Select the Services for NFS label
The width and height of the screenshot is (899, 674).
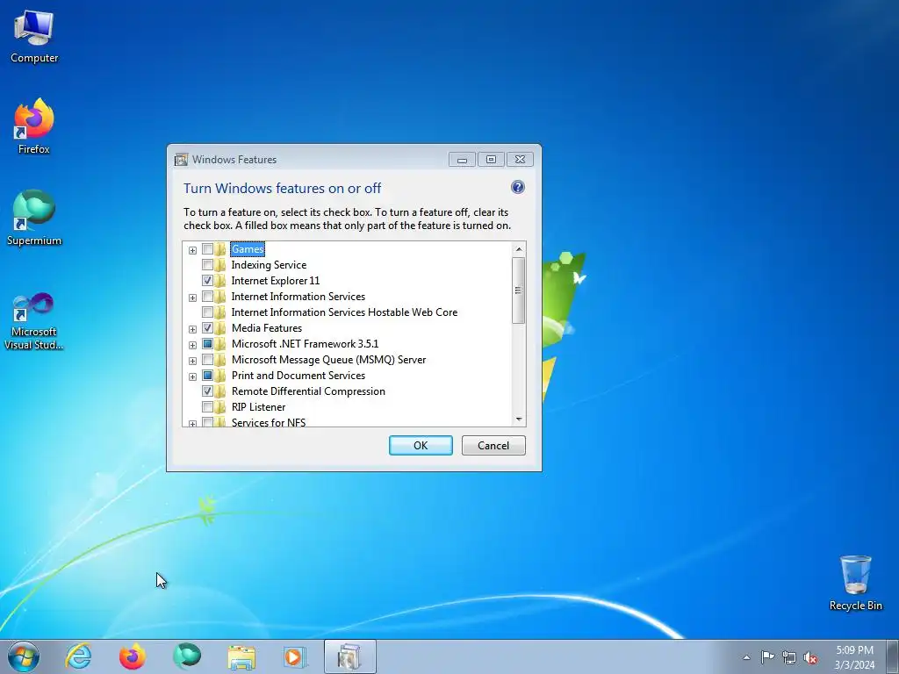[x=269, y=422]
